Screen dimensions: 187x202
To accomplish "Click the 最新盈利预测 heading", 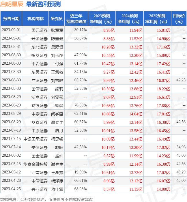I will click(43, 4).
